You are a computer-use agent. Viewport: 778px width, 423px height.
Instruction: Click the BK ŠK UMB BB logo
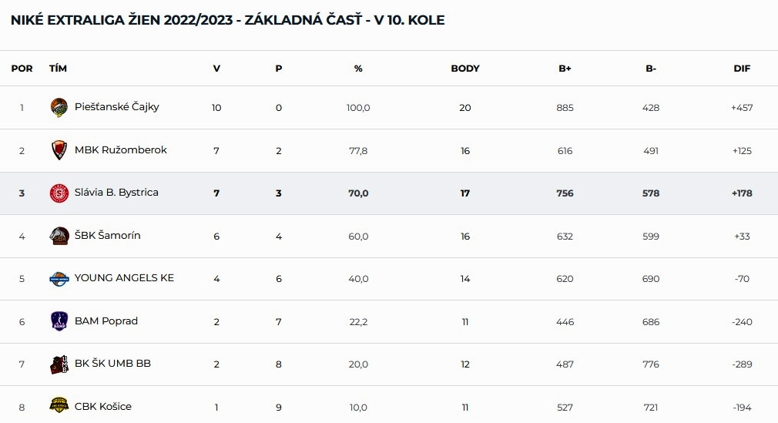pyautogui.click(x=59, y=364)
